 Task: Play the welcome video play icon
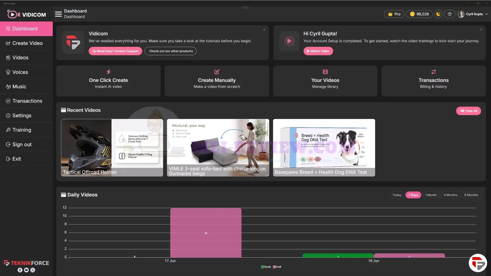289,41
